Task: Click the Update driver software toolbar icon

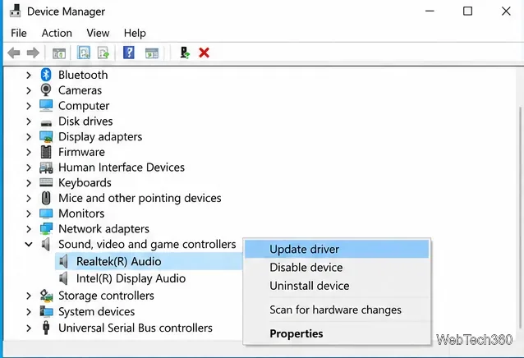Action: [x=103, y=53]
